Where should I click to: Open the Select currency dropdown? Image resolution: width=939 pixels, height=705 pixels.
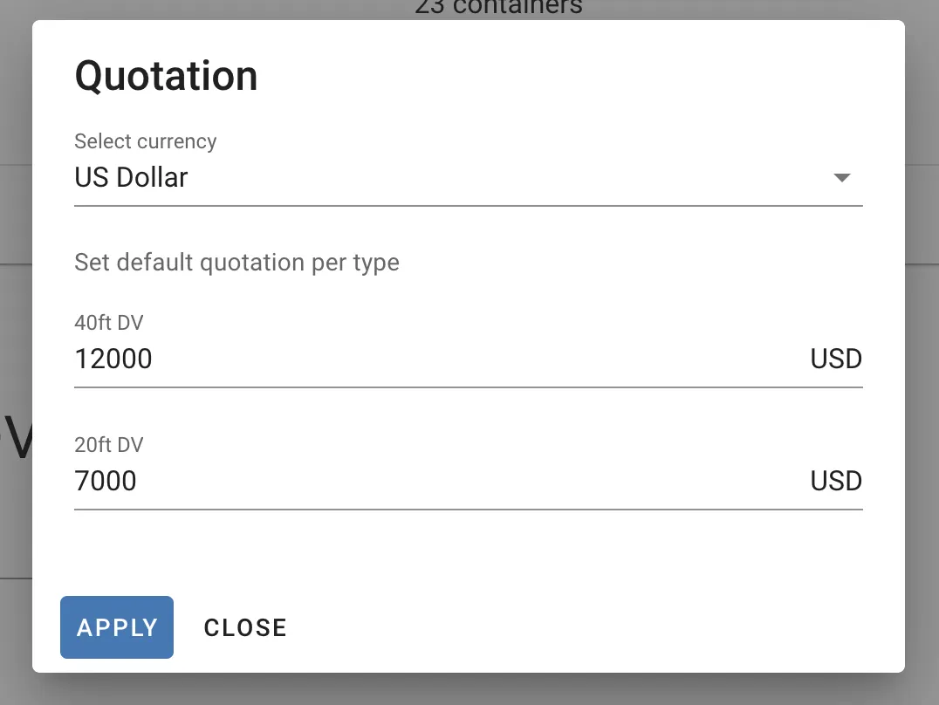[469, 177]
